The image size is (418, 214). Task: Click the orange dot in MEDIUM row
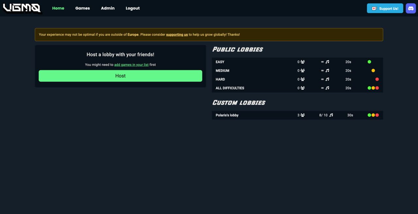[x=373, y=71]
